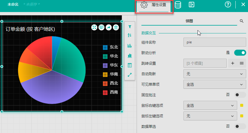Click the 跳转设置 items field
This screenshot has height=133, width=248.
[x=205, y=63]
